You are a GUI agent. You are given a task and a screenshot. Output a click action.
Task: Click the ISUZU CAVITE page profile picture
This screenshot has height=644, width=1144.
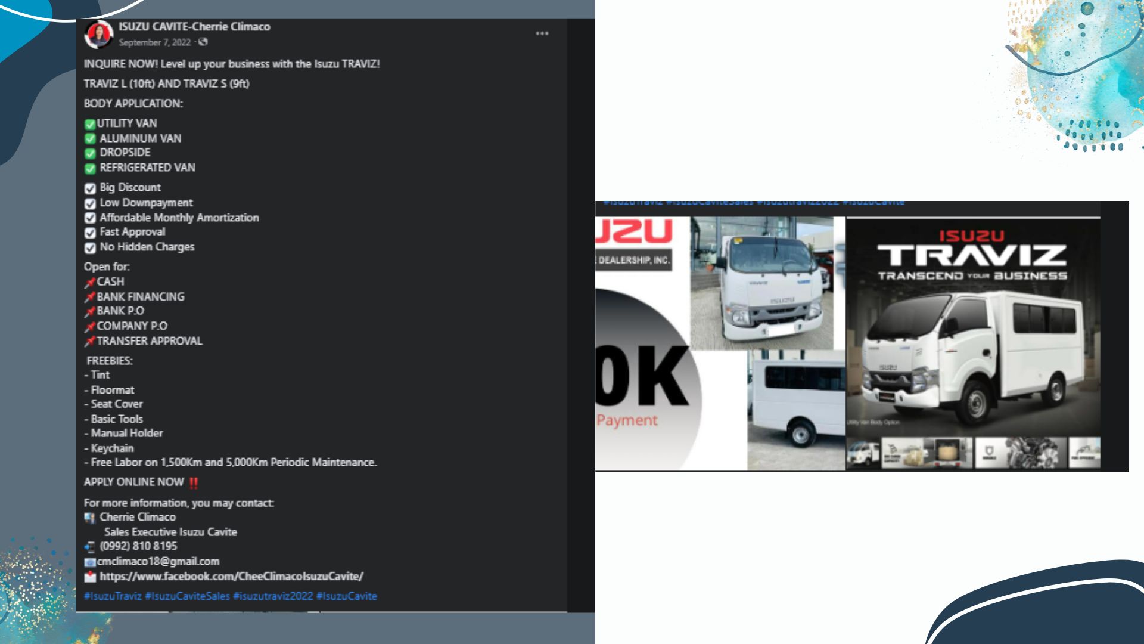pos(98,35)
